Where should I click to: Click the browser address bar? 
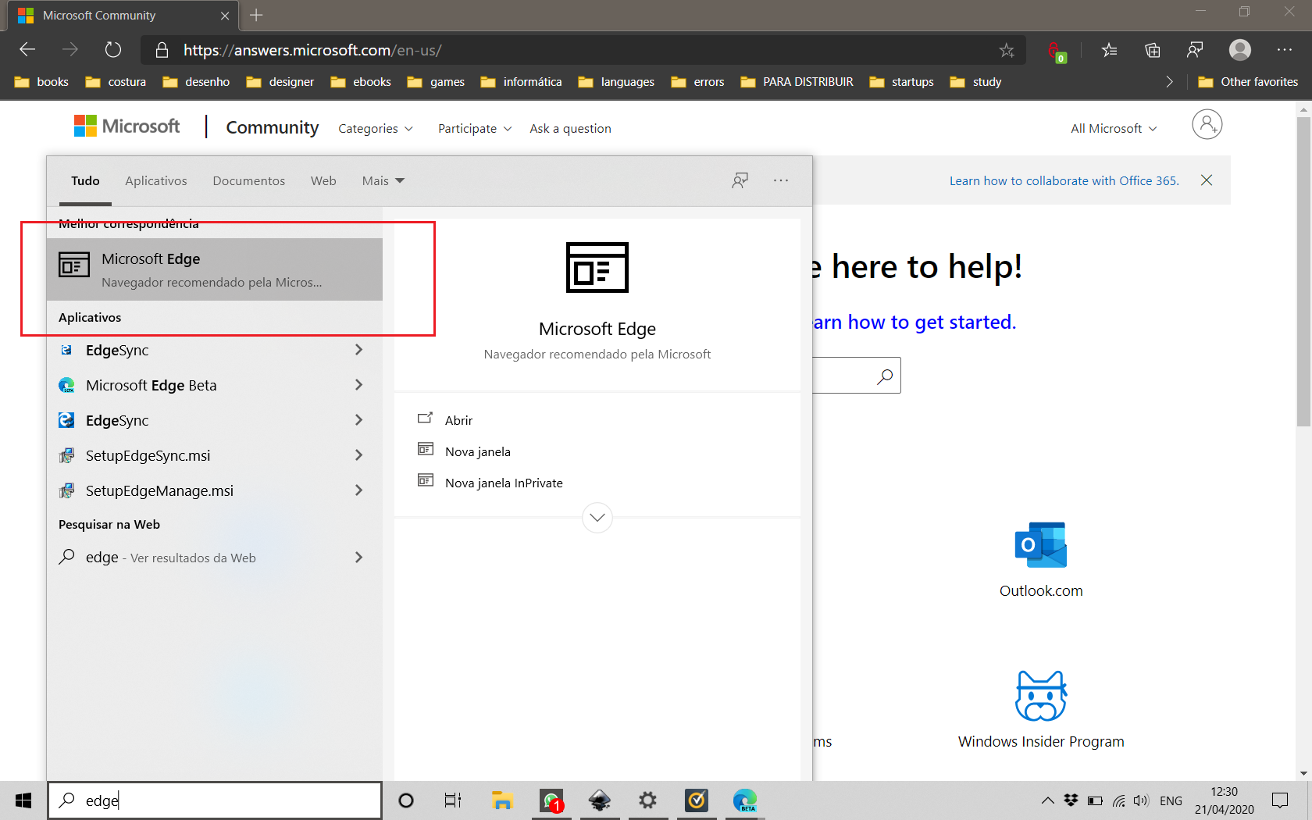pos(582,50)
